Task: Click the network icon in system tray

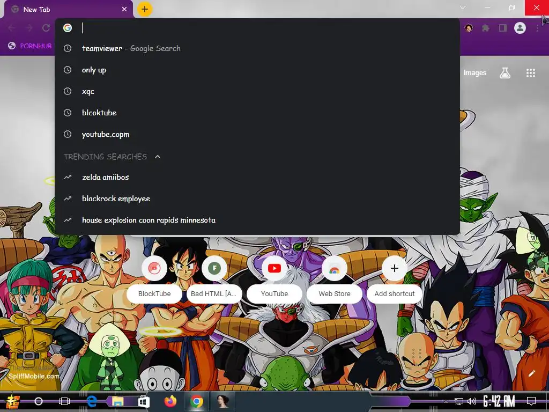Action: 459,401
